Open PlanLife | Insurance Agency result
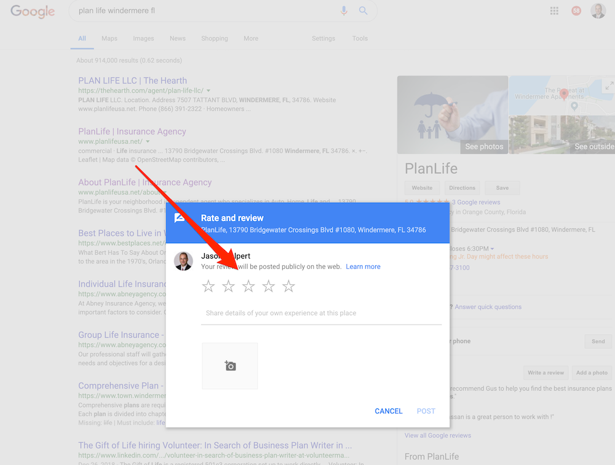Screen dimensions: 615x465 tap(132, 131)
